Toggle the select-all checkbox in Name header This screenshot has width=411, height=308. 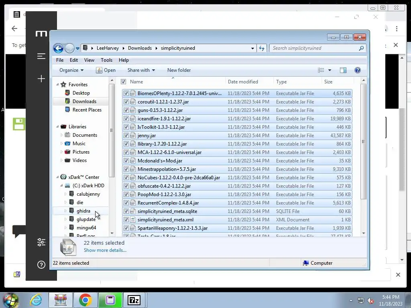pos(124,82)
